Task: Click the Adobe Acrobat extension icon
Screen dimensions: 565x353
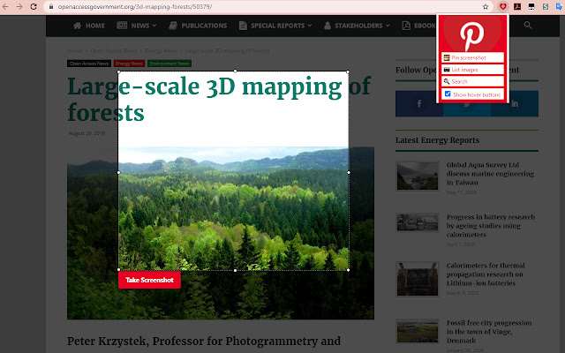Action: (517, 6)
